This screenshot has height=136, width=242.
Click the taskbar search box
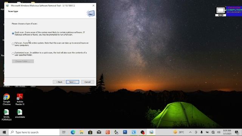(34, 132)
